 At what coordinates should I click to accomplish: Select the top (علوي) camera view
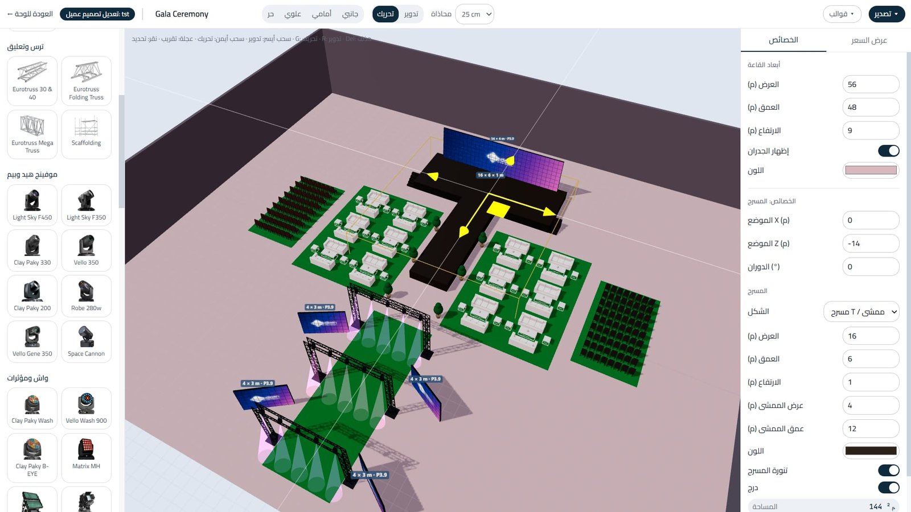click(293, 14)
